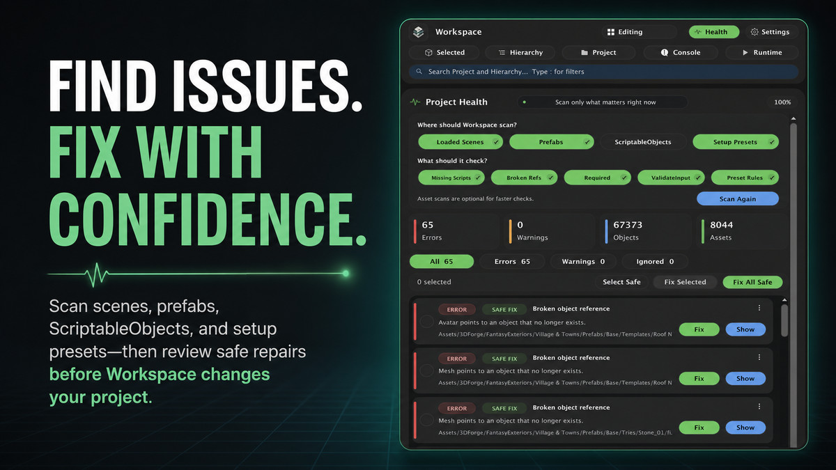Viewport: 836px width, 470px height.
Task: Select the checkbox for the Mesh Templates/Roof issue
Action: coord(426,370)
